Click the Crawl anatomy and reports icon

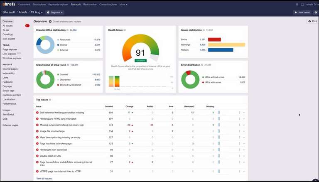tap(50, 21)
